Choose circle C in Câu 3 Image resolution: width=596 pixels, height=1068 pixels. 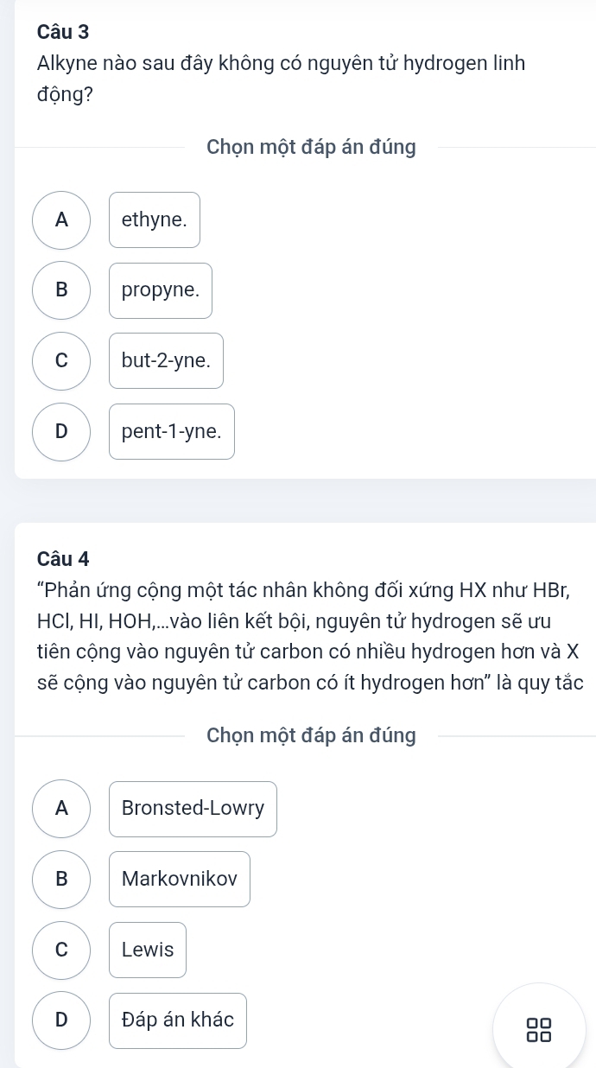[x=61, y=361]
